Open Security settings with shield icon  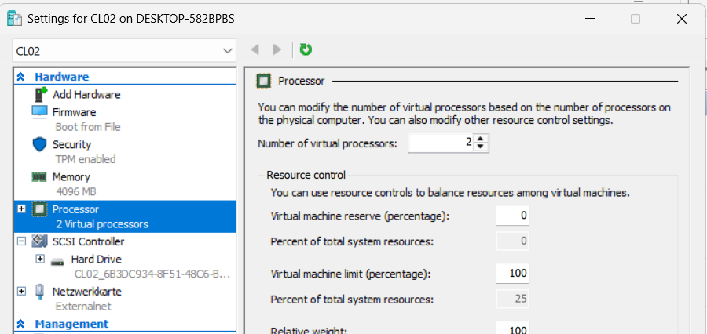71,144
